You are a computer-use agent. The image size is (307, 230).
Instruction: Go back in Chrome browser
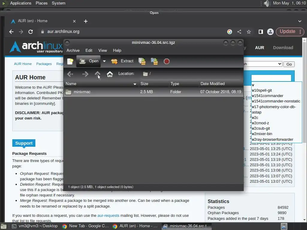click(11, 32)
